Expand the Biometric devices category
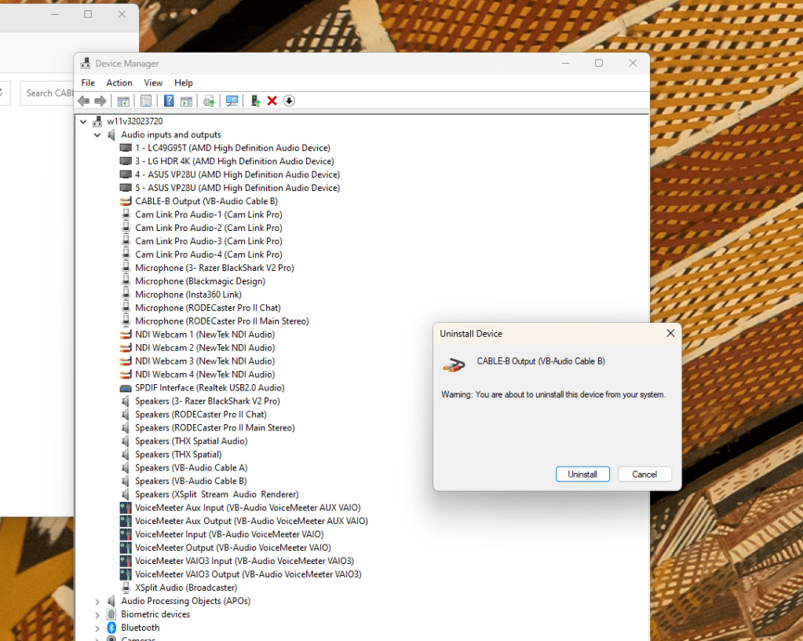Image resolution: width=803 pixels, height=641 pixels. (97, 614)
